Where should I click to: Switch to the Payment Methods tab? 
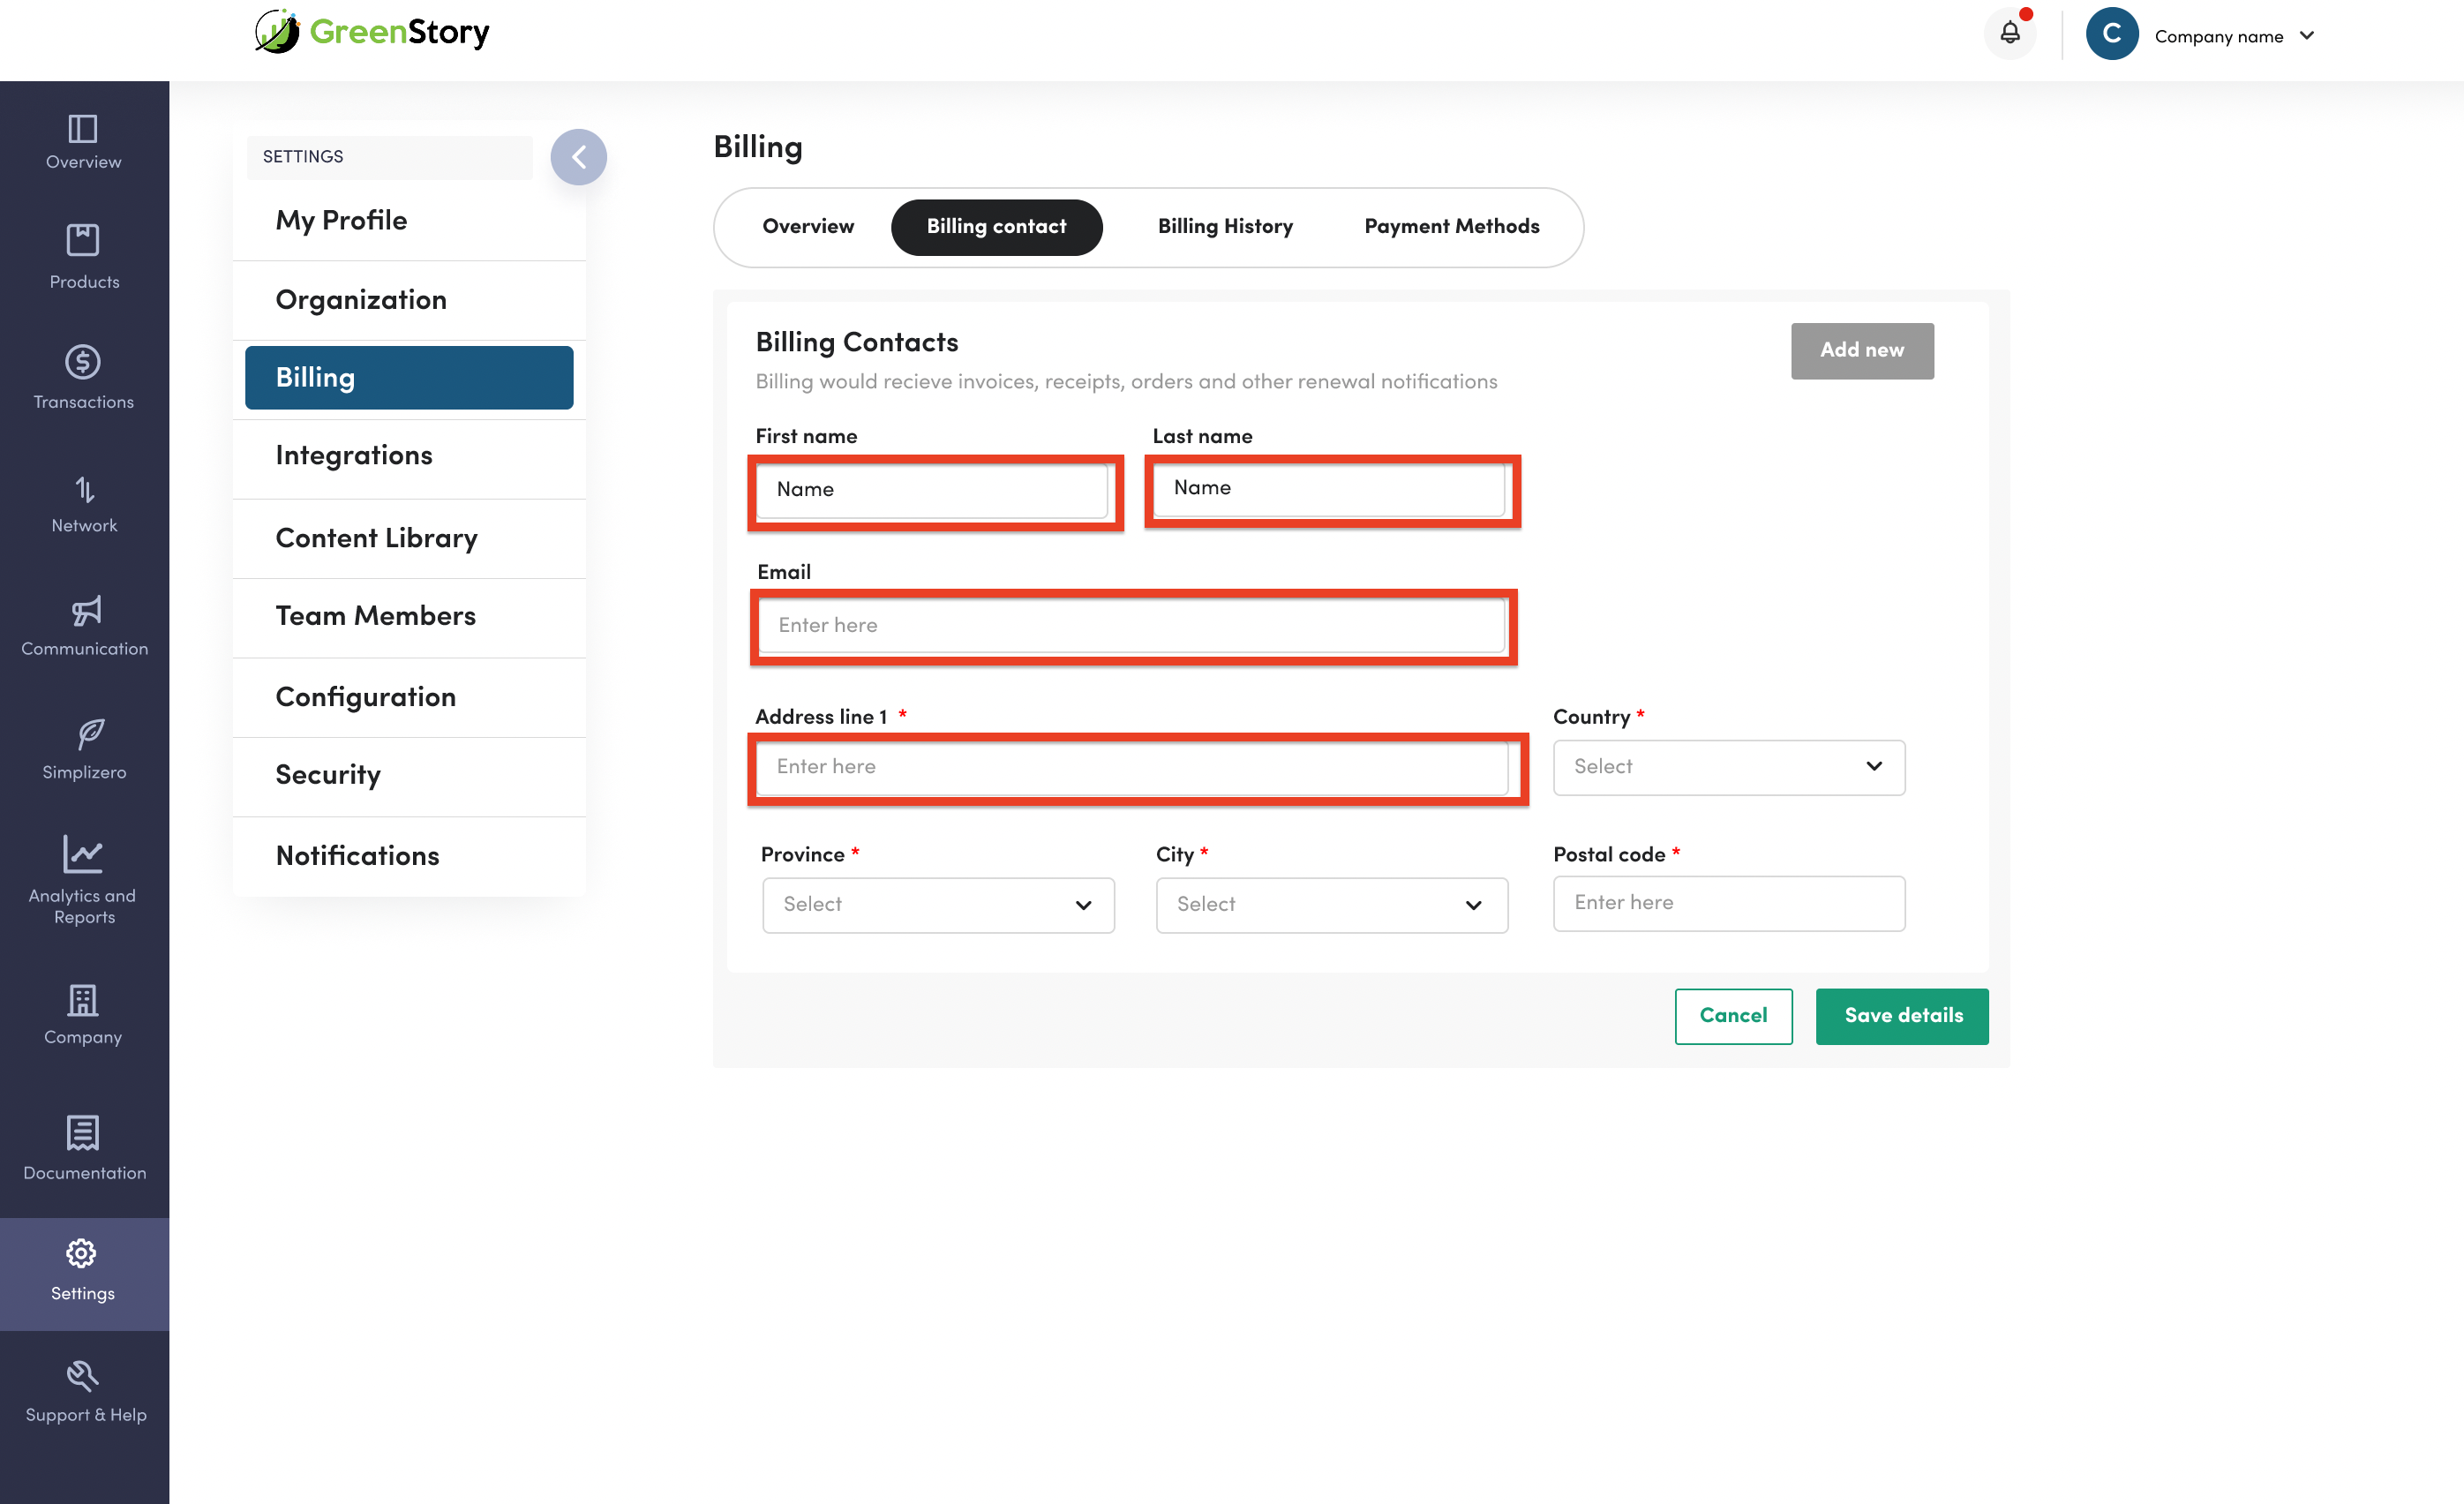[1451, 226]
